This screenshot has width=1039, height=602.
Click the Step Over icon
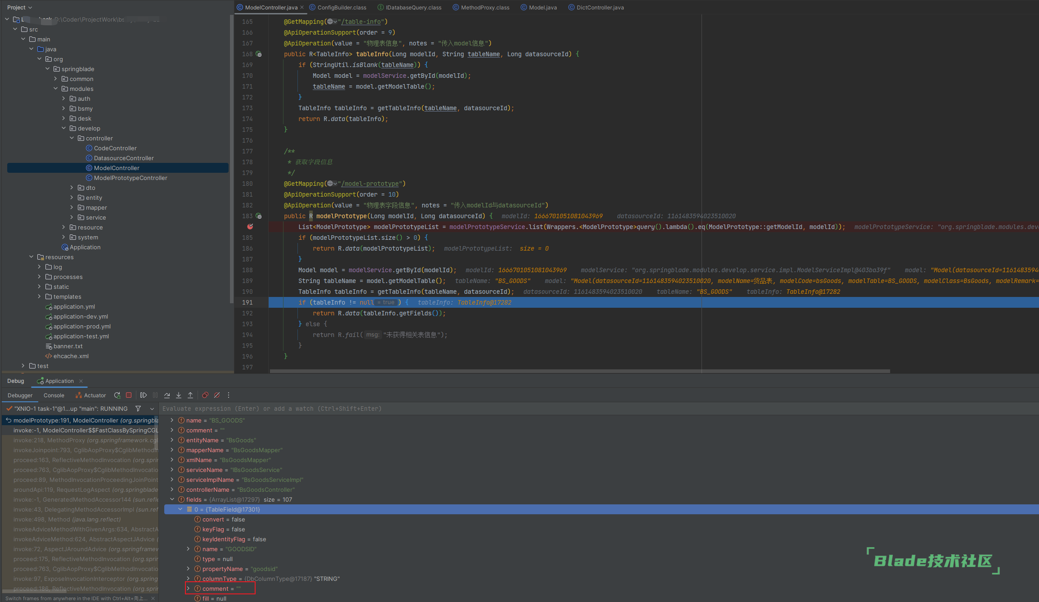(x=167, y=395)
